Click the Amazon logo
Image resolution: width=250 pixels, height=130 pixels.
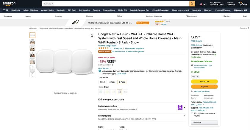[x=9, y=4]
